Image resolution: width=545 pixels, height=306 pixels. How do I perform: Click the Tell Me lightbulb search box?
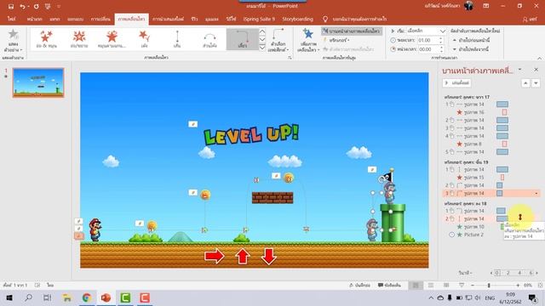[x=355, y=19]
